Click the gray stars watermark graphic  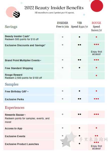(x=68, y=139)
